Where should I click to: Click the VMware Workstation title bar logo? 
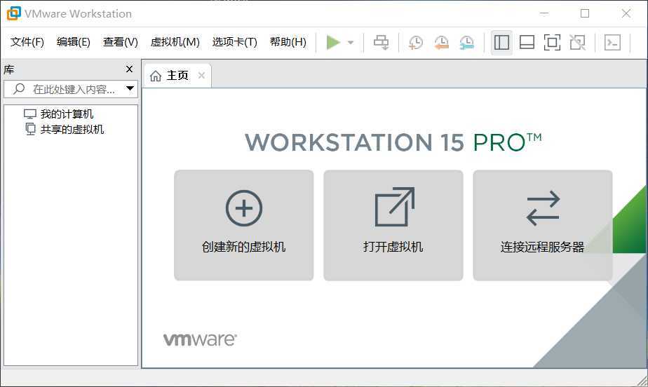coord(13,13)
